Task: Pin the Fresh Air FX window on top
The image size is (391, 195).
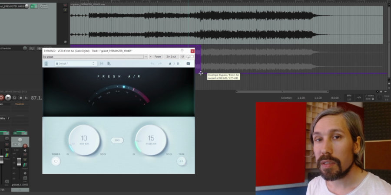Action: [182, 51]
